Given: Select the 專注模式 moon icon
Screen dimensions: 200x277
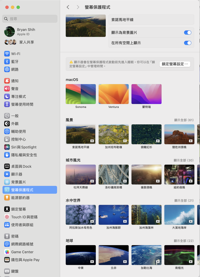Looking at the screenshot, I should 7,96.
